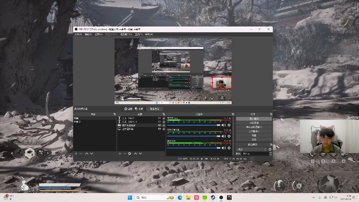Pop out the Audio Mixer dock
The height and width of the screenshot is (202, 359).
pyautogui.click(x=233, y=114)
